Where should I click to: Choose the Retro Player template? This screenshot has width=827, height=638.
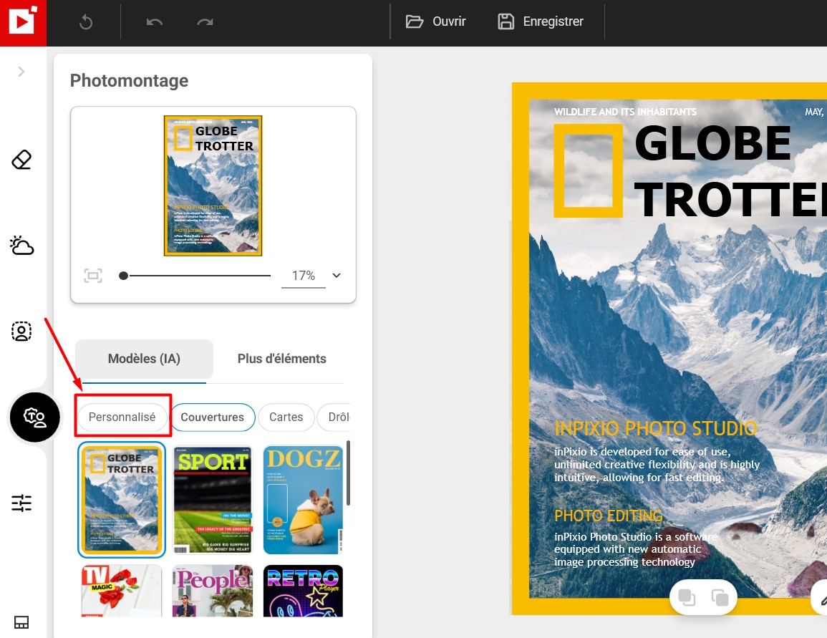point(304,591)
